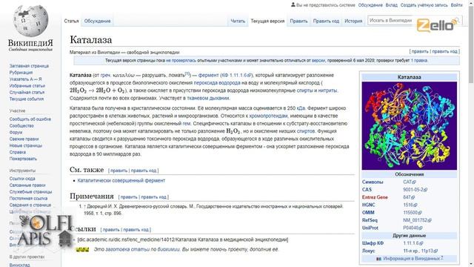Switch to the Статья tab
The height and width of the screenshot is (267, 474).
click(71, 21)
